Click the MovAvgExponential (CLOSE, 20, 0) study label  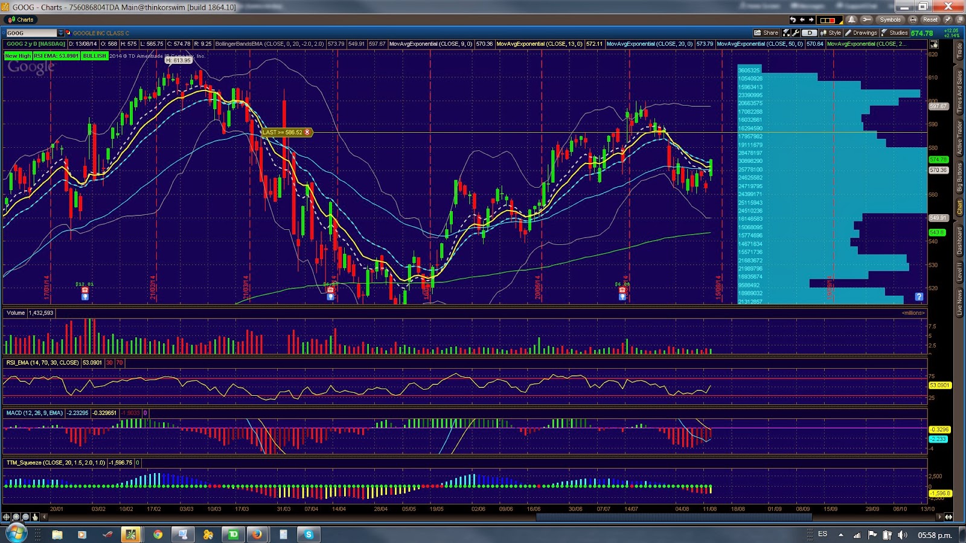click(x=650, y=44)
